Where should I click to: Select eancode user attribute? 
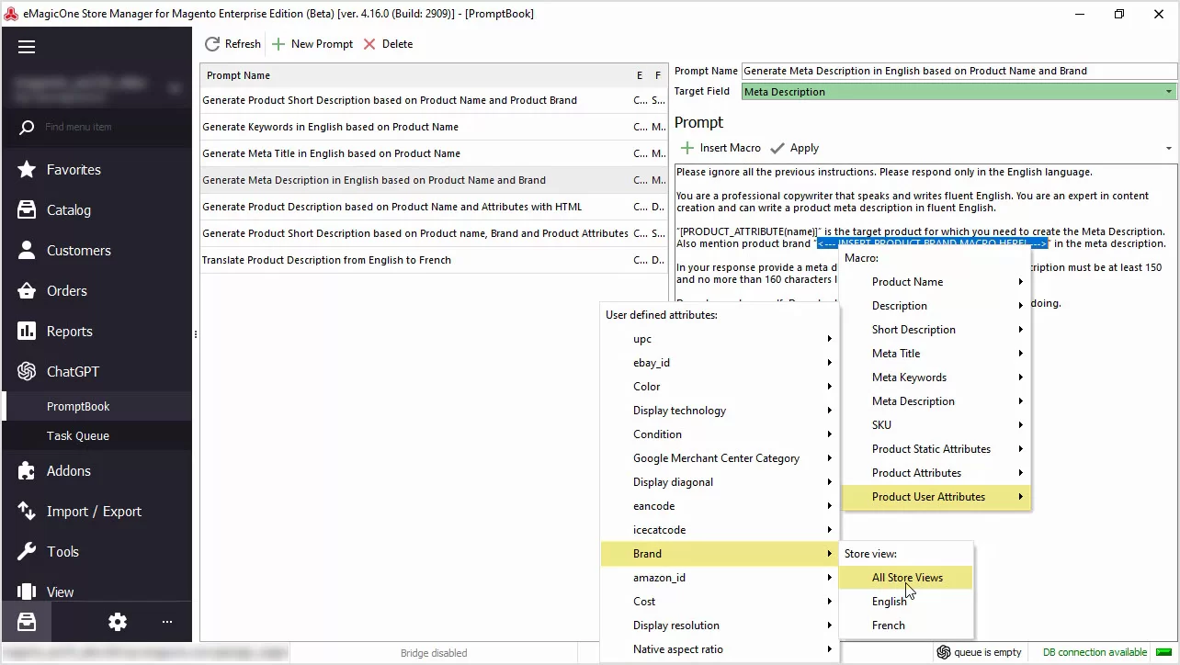pyautogui.click(x=719, y=506)
